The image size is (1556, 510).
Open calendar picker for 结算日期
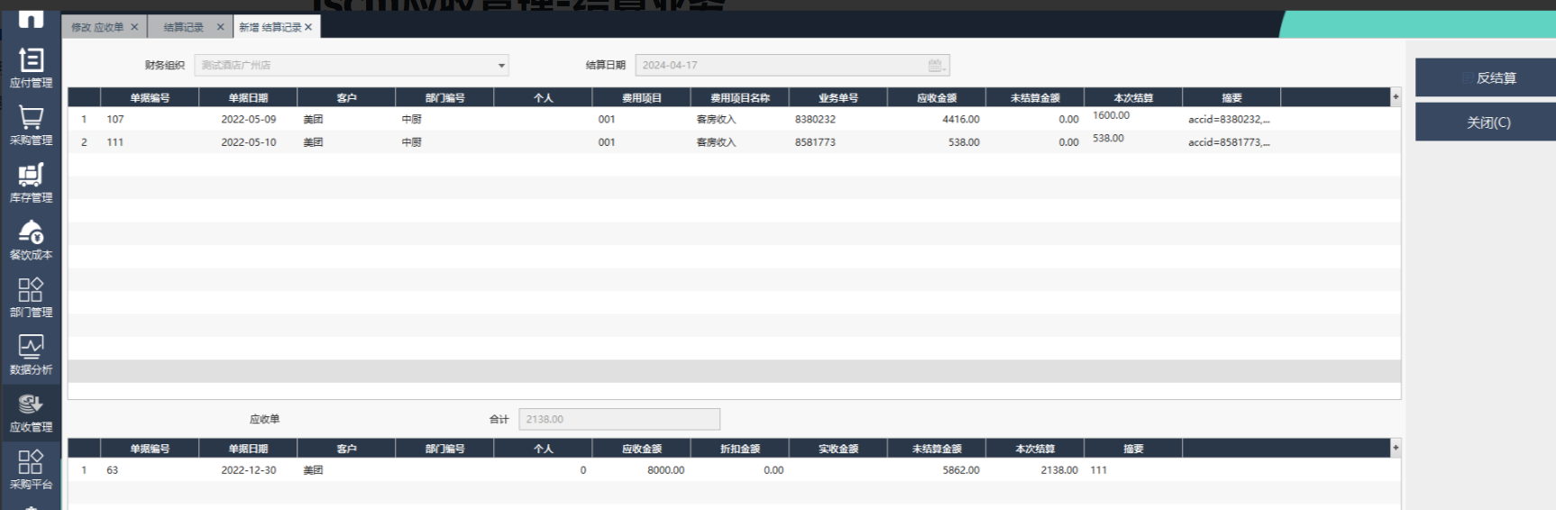pyautogui.click(x=937, y=65)
